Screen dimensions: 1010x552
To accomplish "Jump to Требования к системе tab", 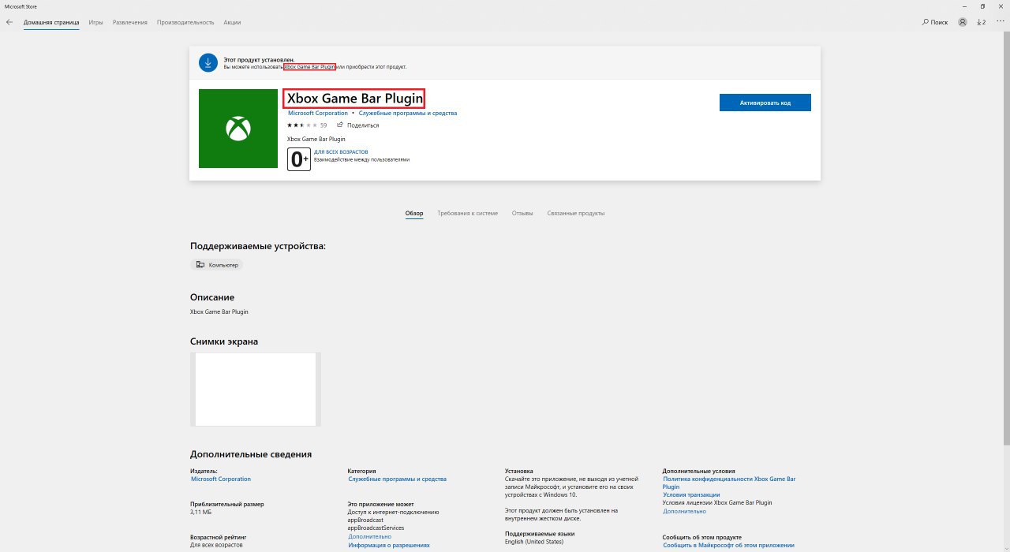I will 468,213.
